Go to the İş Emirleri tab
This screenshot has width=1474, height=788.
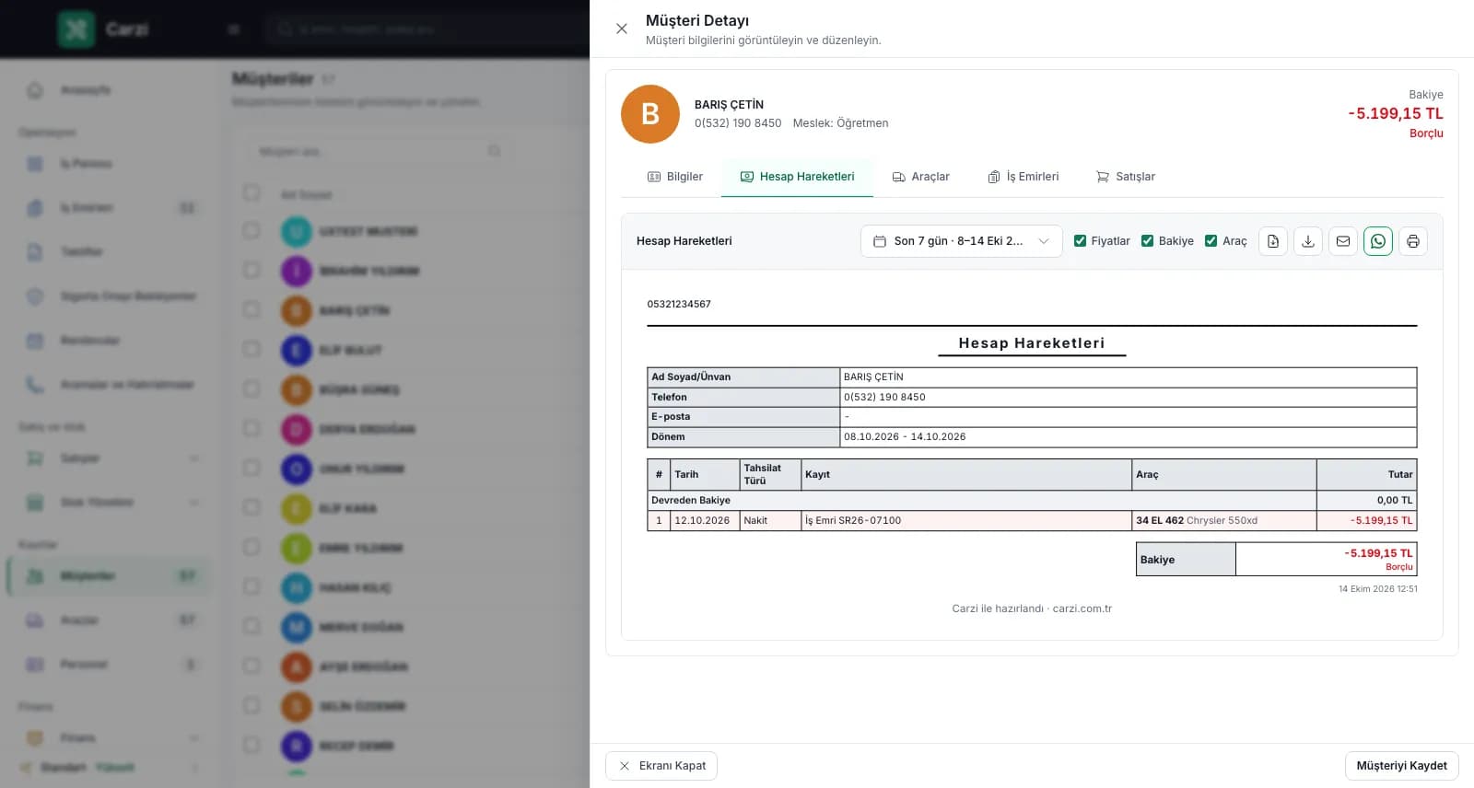1024,177
